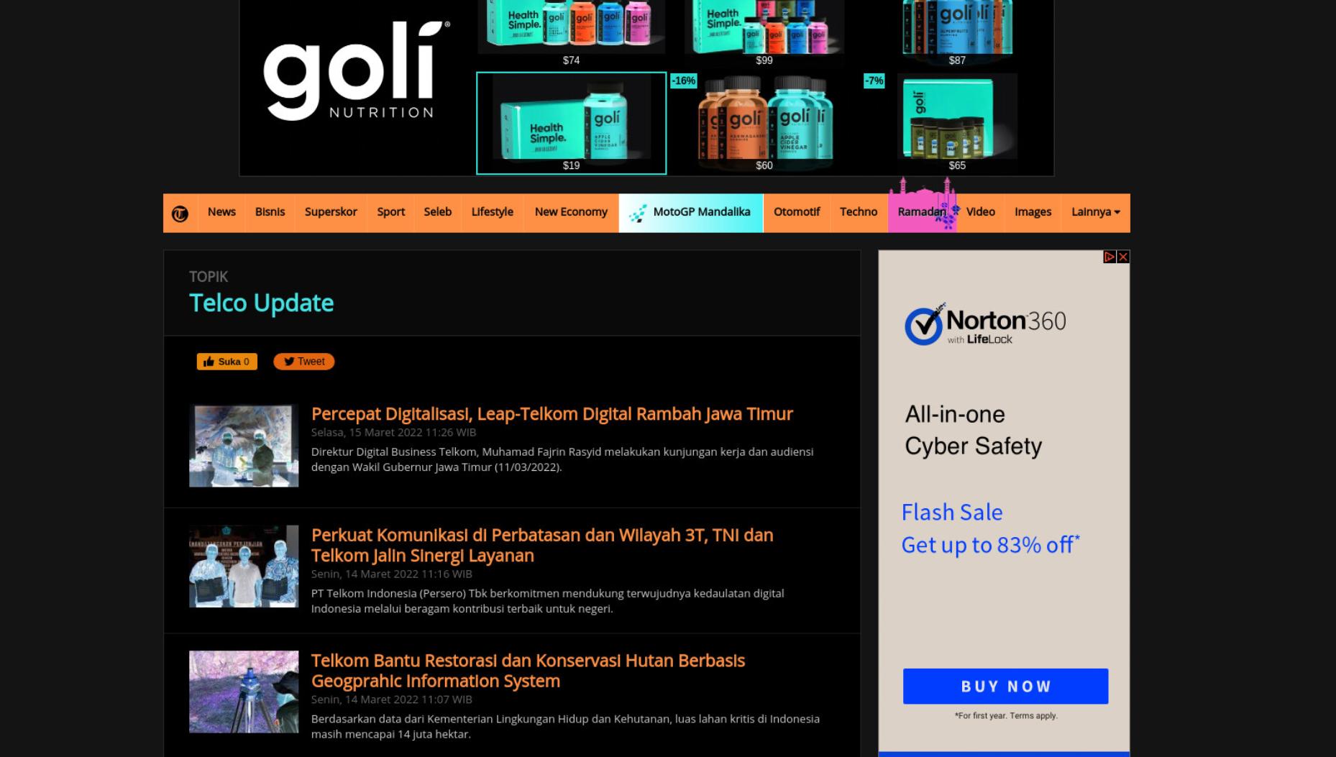1336x757 pixels.
Task: Select the $65 Goli product
Action: pos(957,123)
